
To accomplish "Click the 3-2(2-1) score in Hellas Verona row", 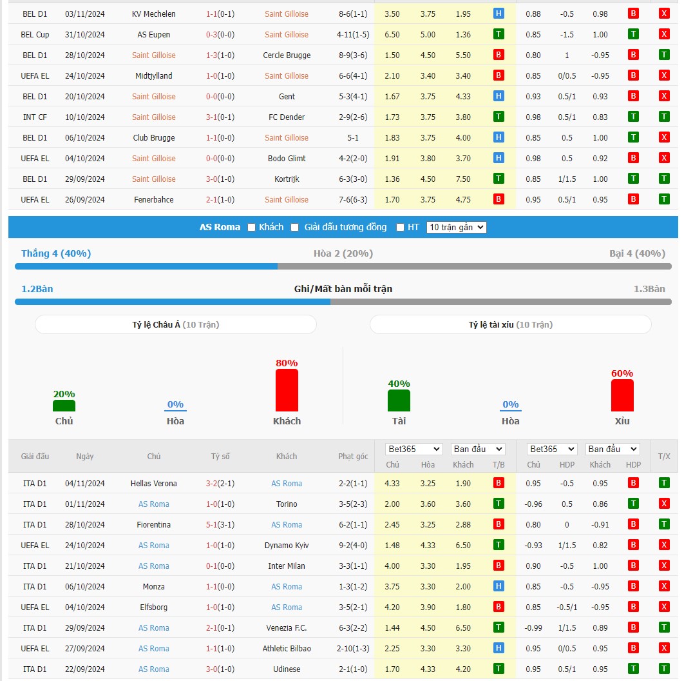I will [220, 484].
